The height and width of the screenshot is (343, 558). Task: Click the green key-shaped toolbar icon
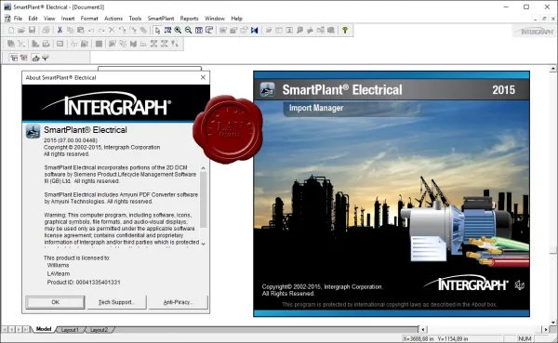pos(345,31)
